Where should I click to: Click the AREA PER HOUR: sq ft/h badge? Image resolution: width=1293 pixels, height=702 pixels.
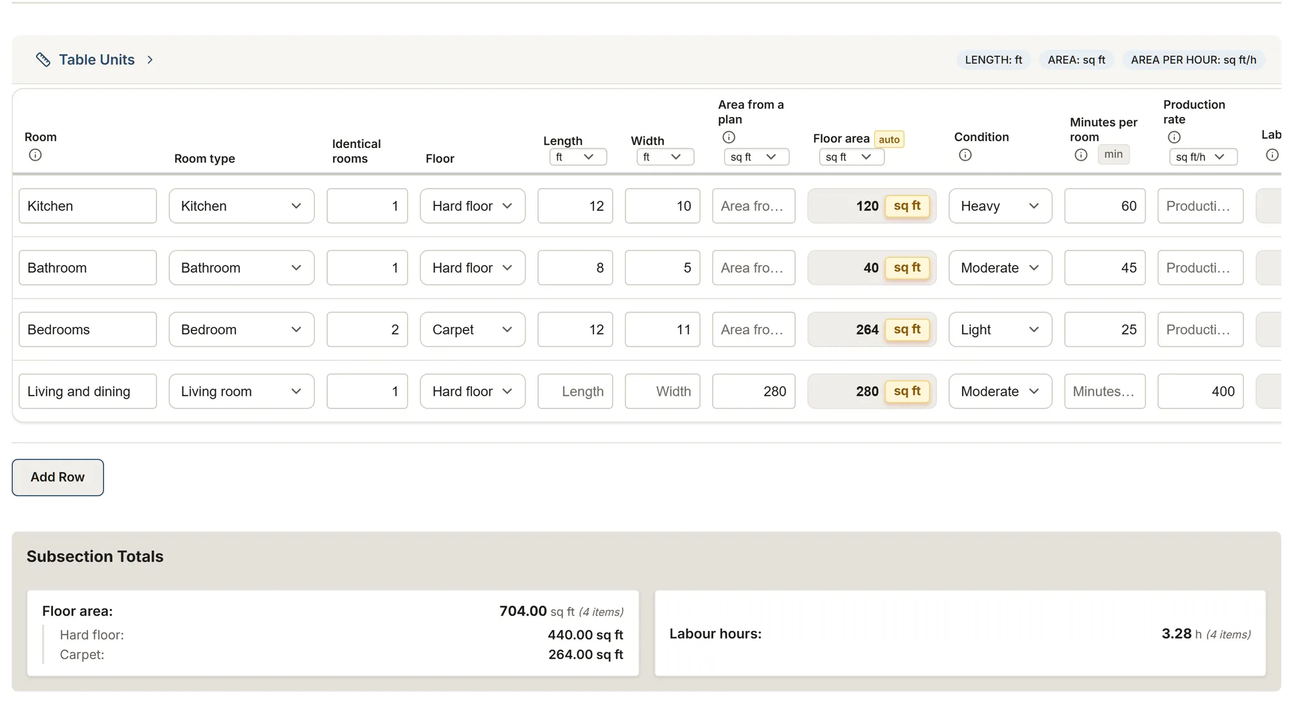point(1193,60)
